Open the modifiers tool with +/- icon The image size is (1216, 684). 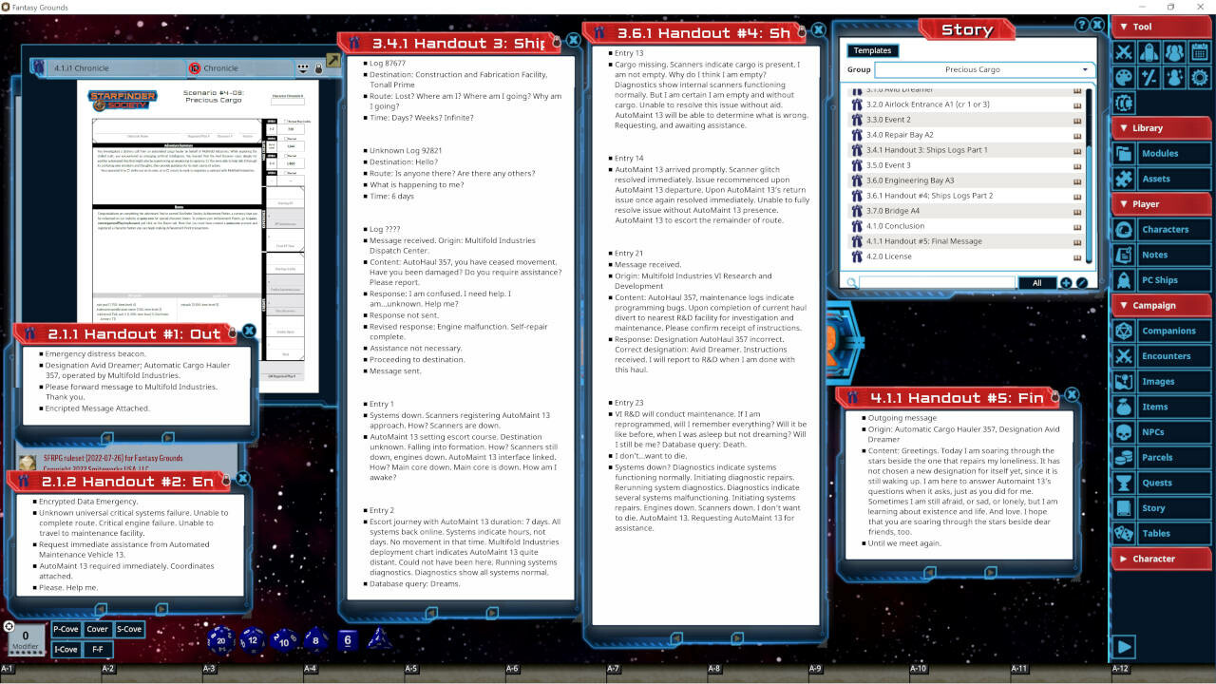(1149, 77)
